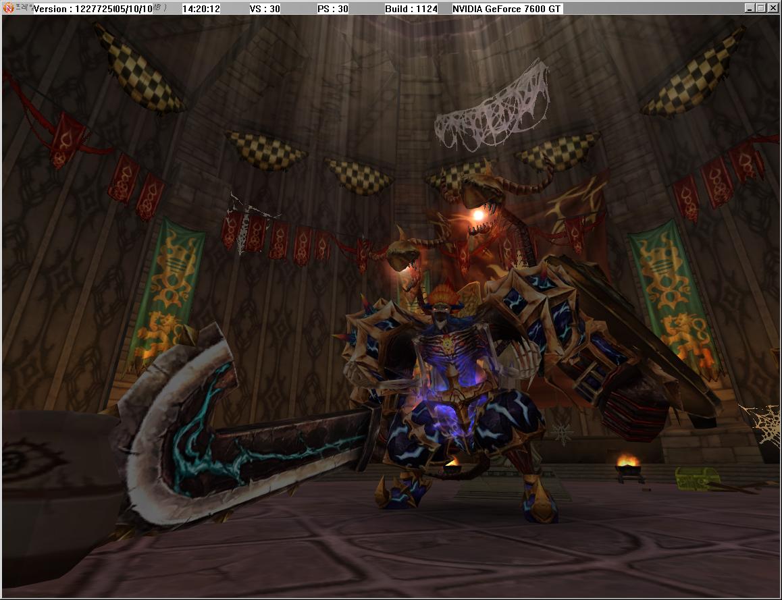Click the NVIDIA GeForce 7600 GT label
Screen dimensions: 782x600
(506, 9)
